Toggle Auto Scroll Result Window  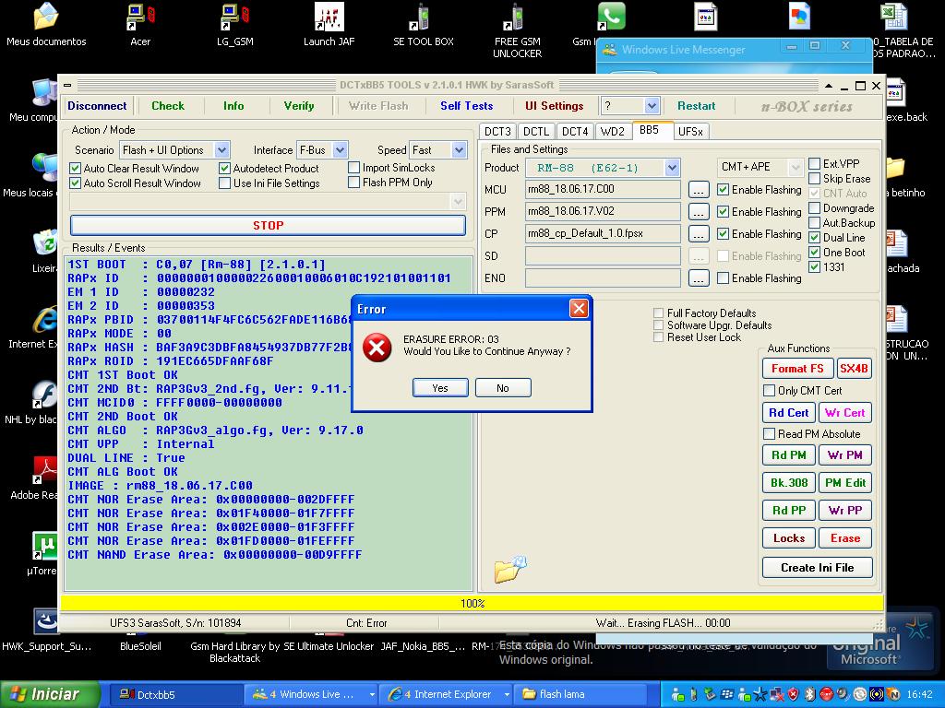(x=76, y=183)
